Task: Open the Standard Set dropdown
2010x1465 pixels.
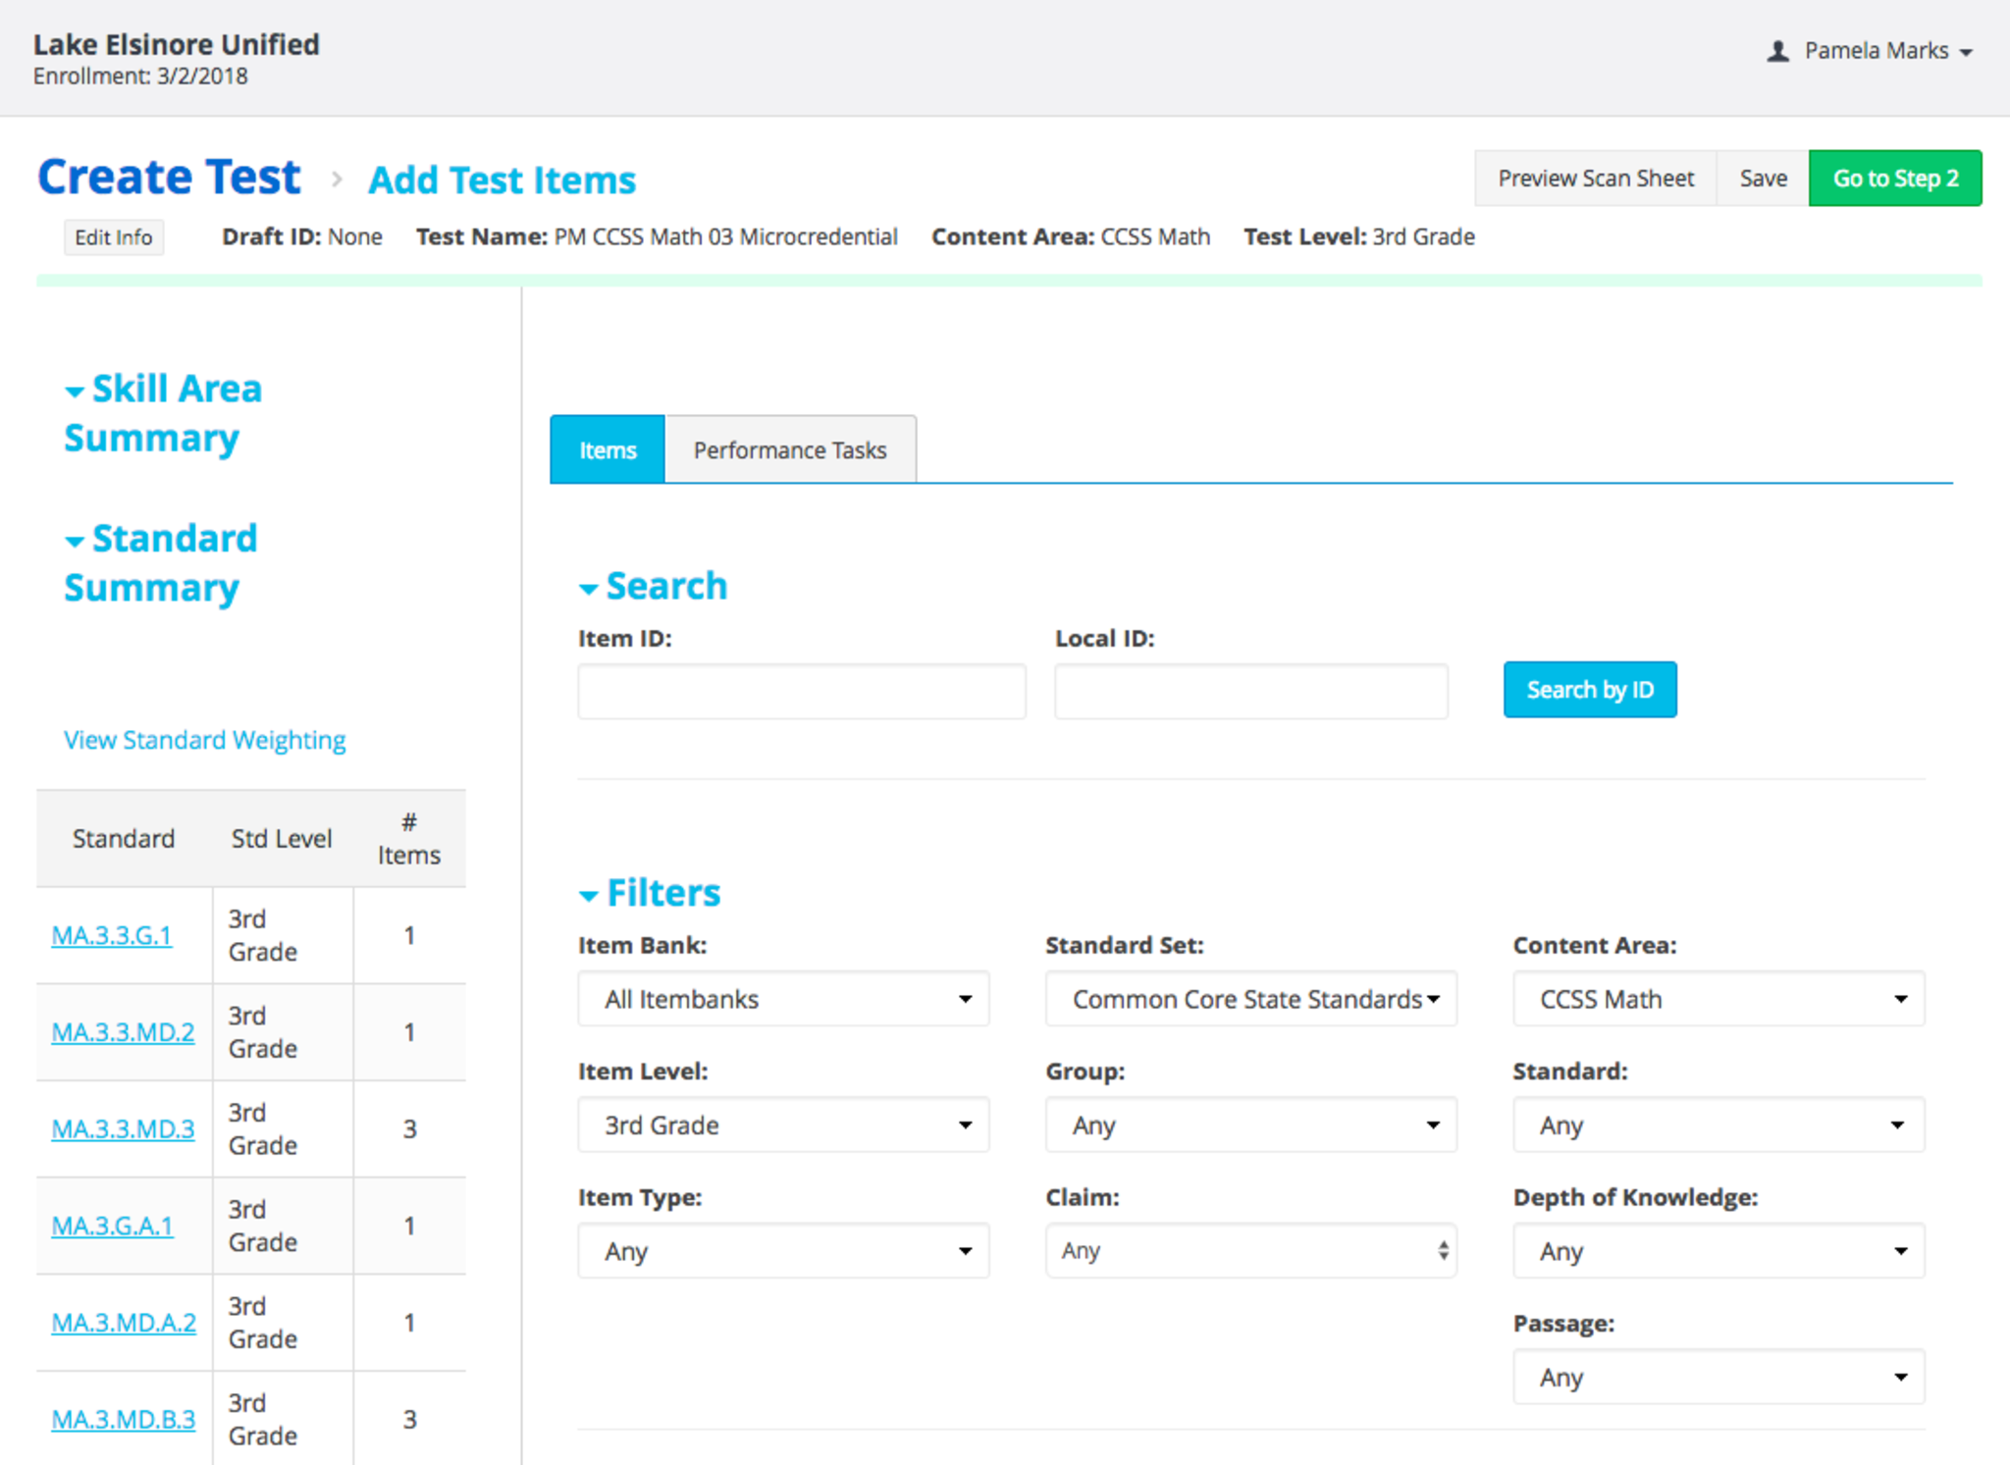Action: point(1250,999)
